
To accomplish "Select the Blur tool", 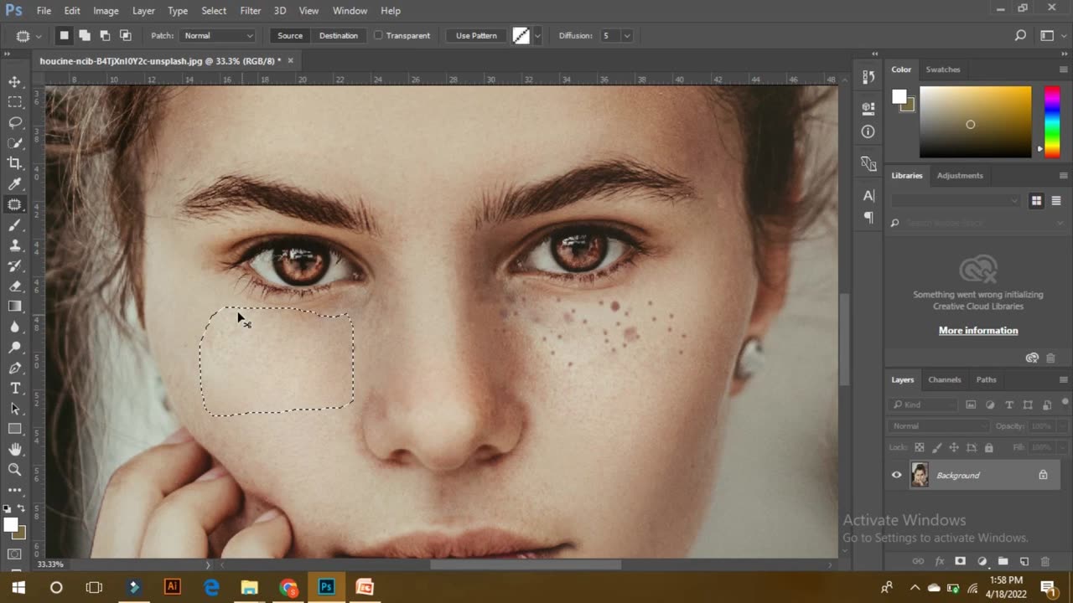I will click(x=15, y=327).
